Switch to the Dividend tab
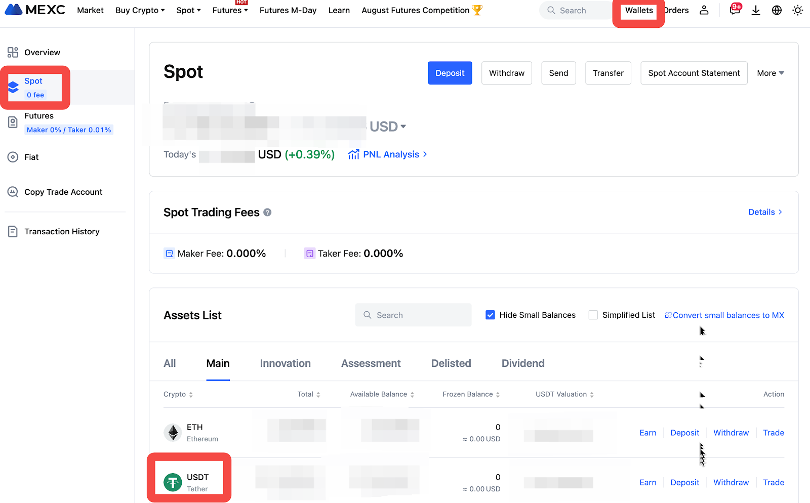 pos(523,363)
